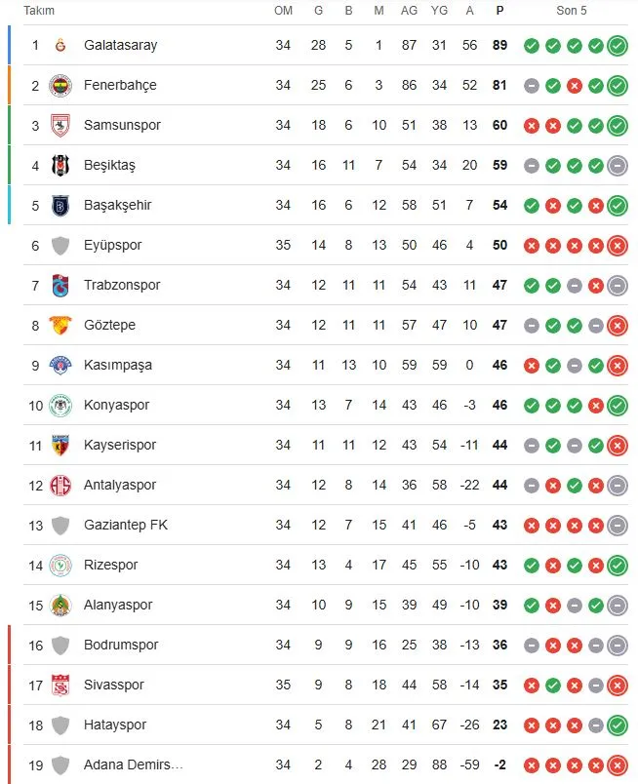Click the ringed draw icon in Beşiktaş's row

[x=617, y=166]
